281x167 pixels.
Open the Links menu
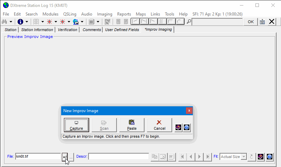[x=155, y=14]
